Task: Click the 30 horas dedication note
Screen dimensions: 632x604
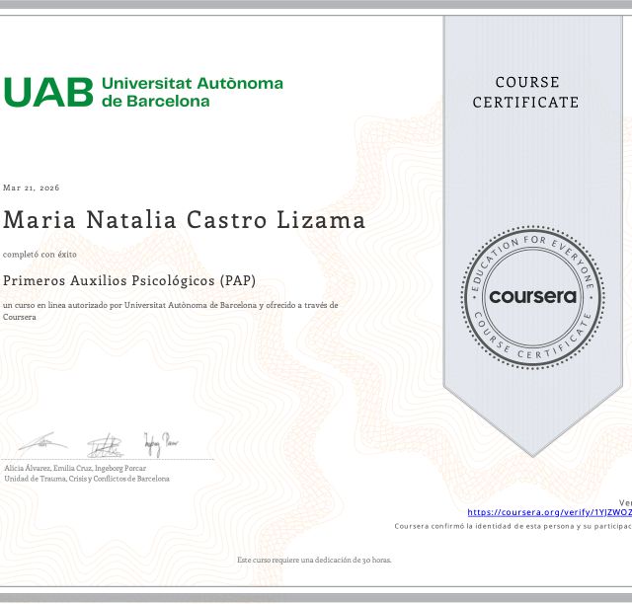Action: pyautogui.click(x=314, y=560)
